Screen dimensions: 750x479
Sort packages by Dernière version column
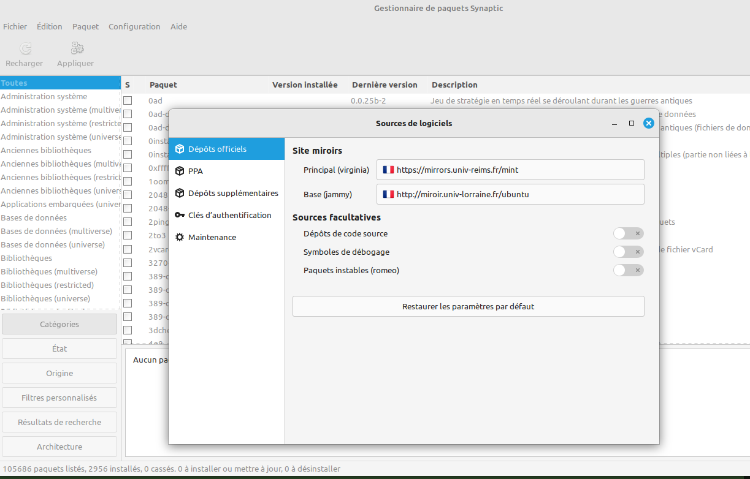[385, 85]
